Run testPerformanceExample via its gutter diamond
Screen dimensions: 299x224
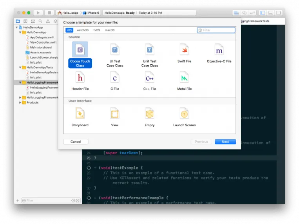pyautogui.click(x=89, y=198)
